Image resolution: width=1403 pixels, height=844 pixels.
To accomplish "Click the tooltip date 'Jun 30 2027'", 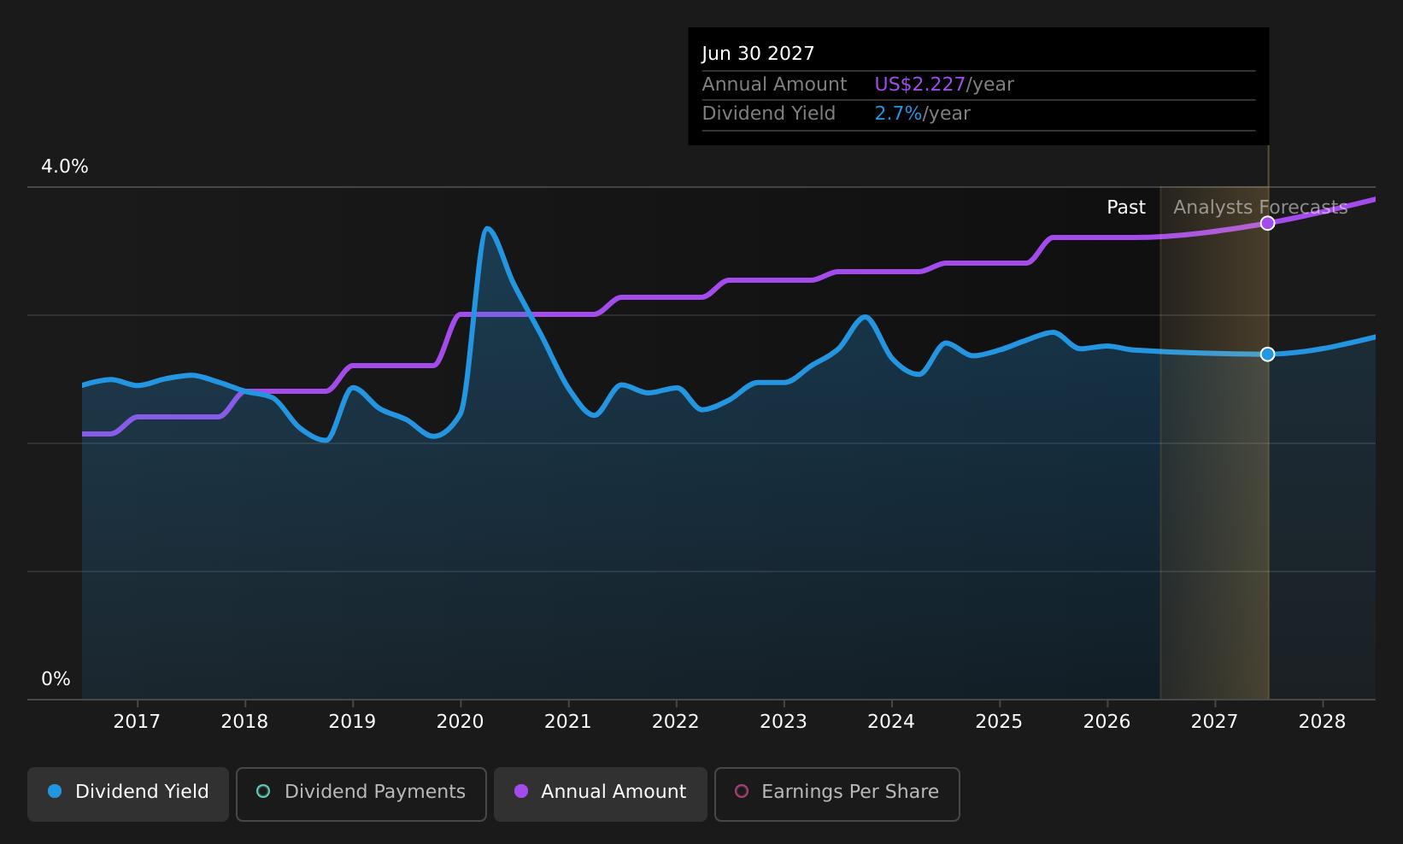I will click(758, 54).
